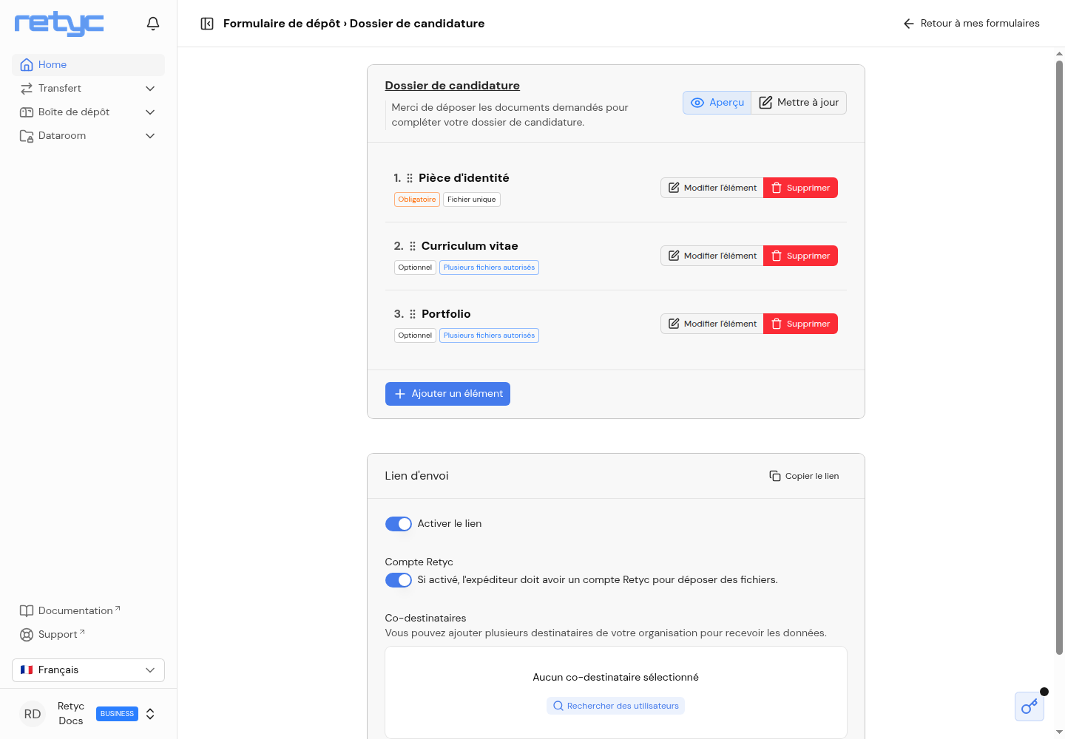Collapse the sidebar panel icon
Viewport: 1065px width, 739px height.
coord(207,24)
